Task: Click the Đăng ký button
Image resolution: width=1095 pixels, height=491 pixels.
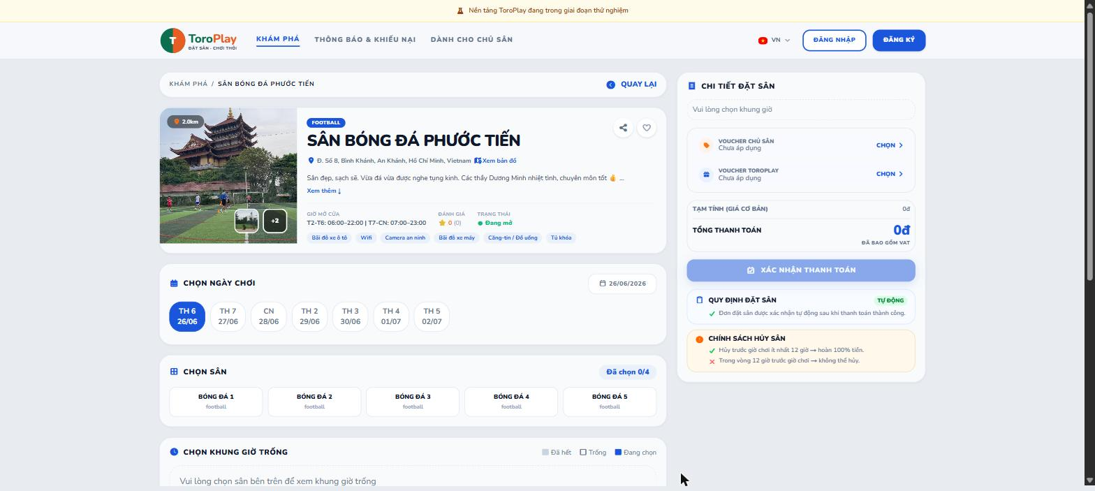Action: coord(899,41)
